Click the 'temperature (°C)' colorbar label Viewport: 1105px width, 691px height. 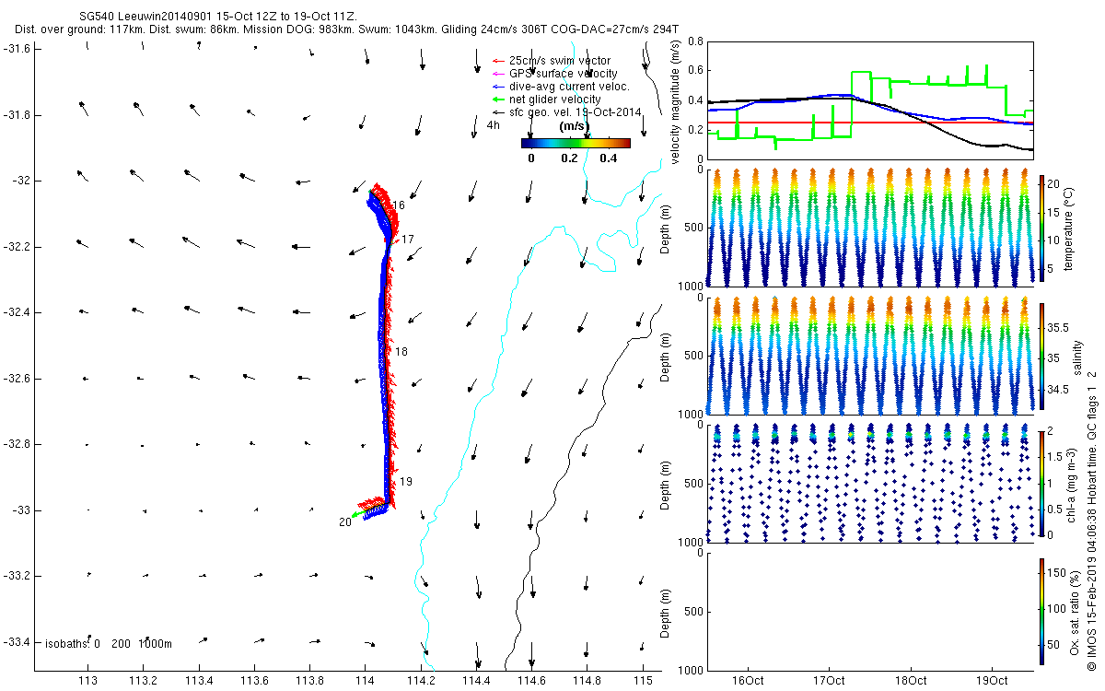point(1070,228)
